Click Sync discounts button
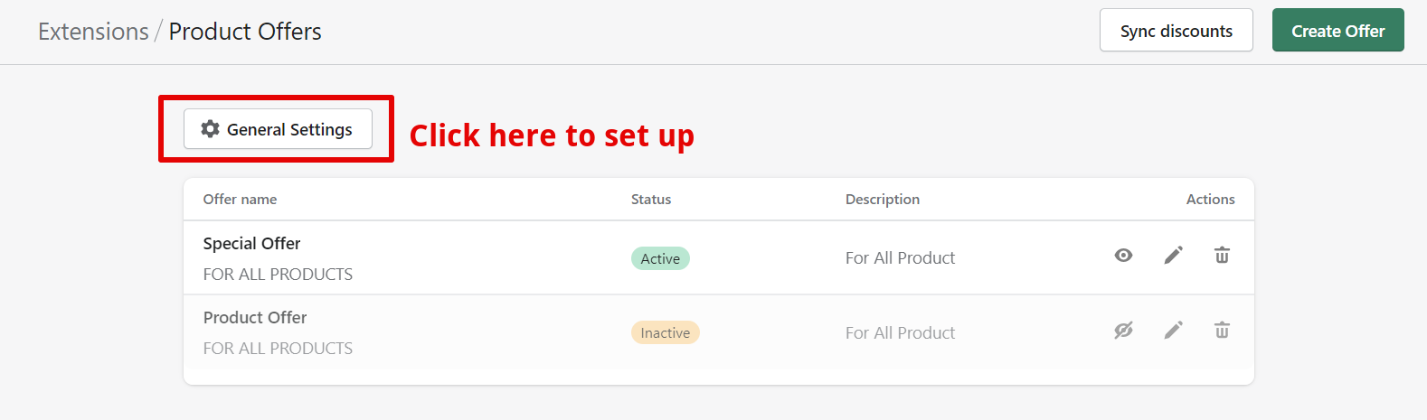Image resolution: width=1427 pixels, height=420 pixels. pos(1176,31)
